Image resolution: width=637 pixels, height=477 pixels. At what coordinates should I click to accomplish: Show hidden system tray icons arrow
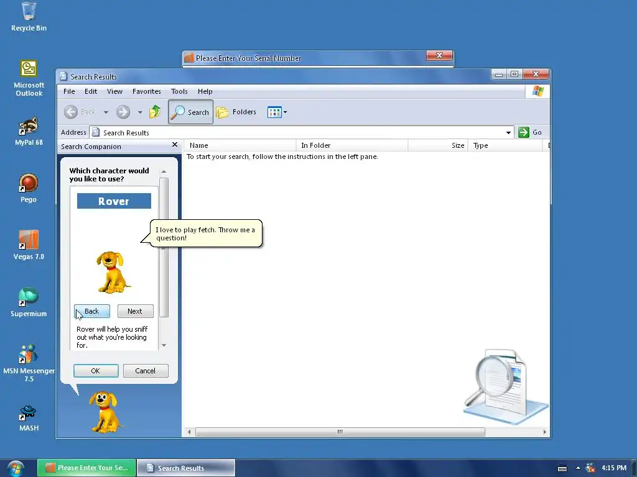tap(578, 468)
